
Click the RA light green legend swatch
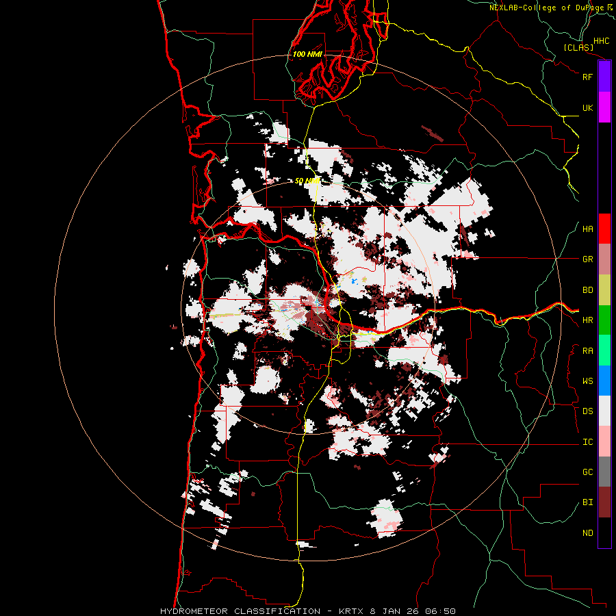pos(604,350)
